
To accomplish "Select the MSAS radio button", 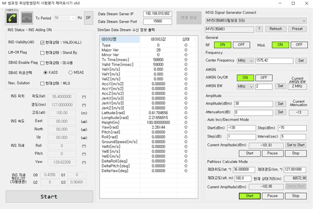I will [70, 73].
